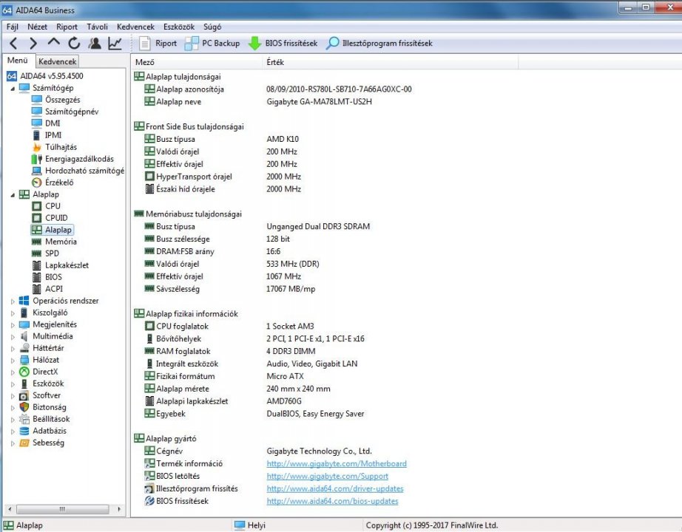The image size is (682, 532).
Task: Open the user management person icon
Action: [x=95, y=43]
